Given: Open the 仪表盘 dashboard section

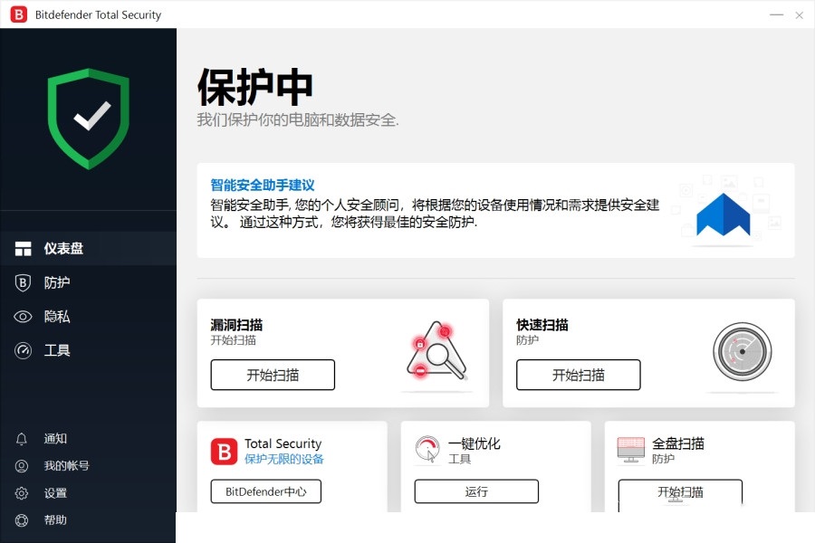Looking at the screenshot, I should [x=63, y=248].
